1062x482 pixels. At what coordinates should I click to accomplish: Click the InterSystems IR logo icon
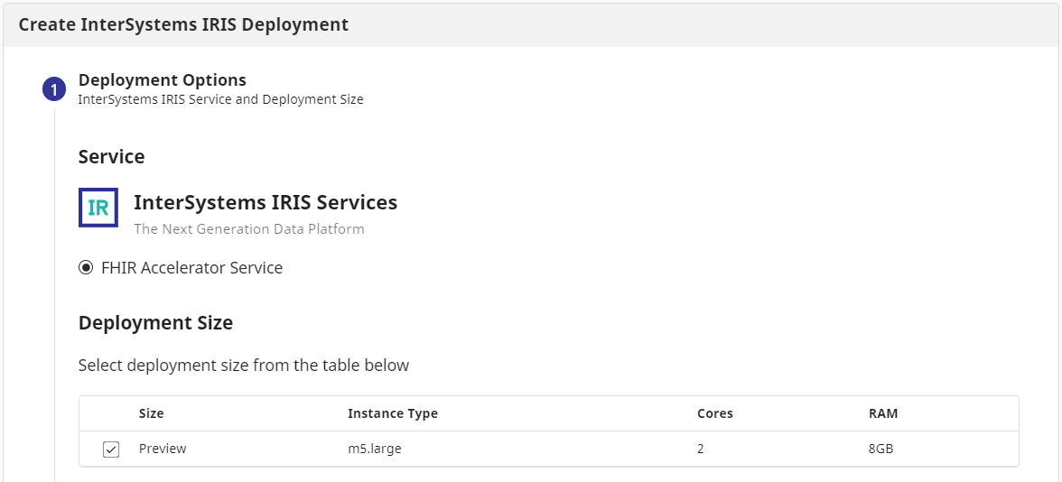(98, 209)
